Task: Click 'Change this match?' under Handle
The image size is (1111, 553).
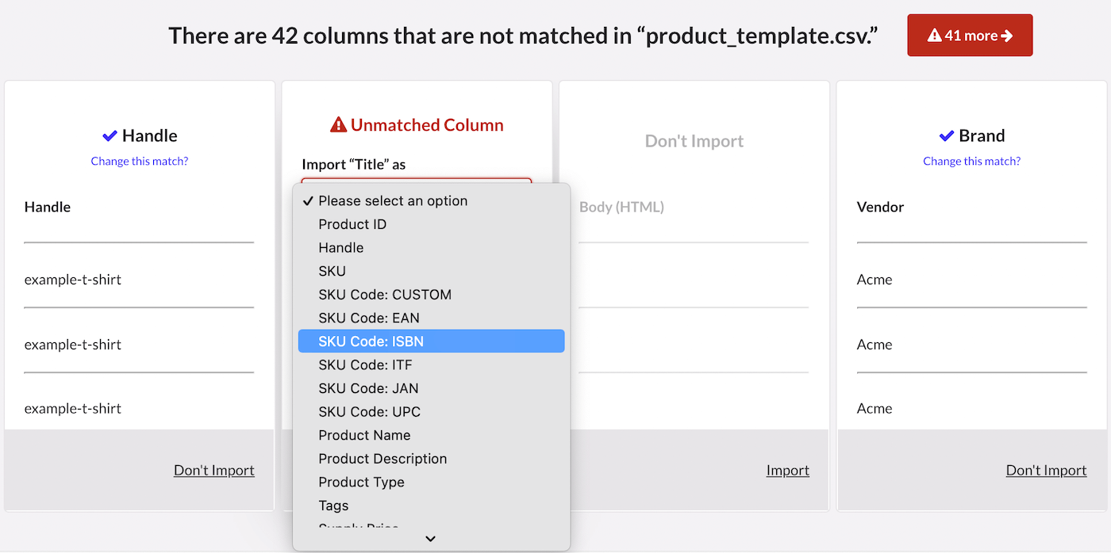Action: click(140, 161)
